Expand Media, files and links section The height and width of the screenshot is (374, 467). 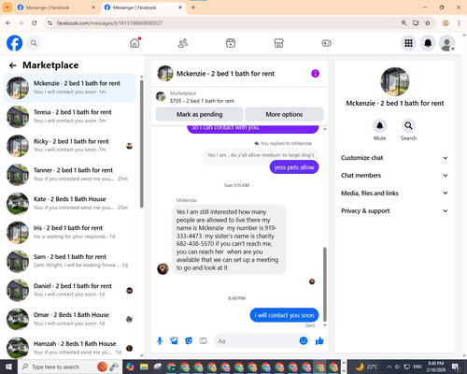394,193
